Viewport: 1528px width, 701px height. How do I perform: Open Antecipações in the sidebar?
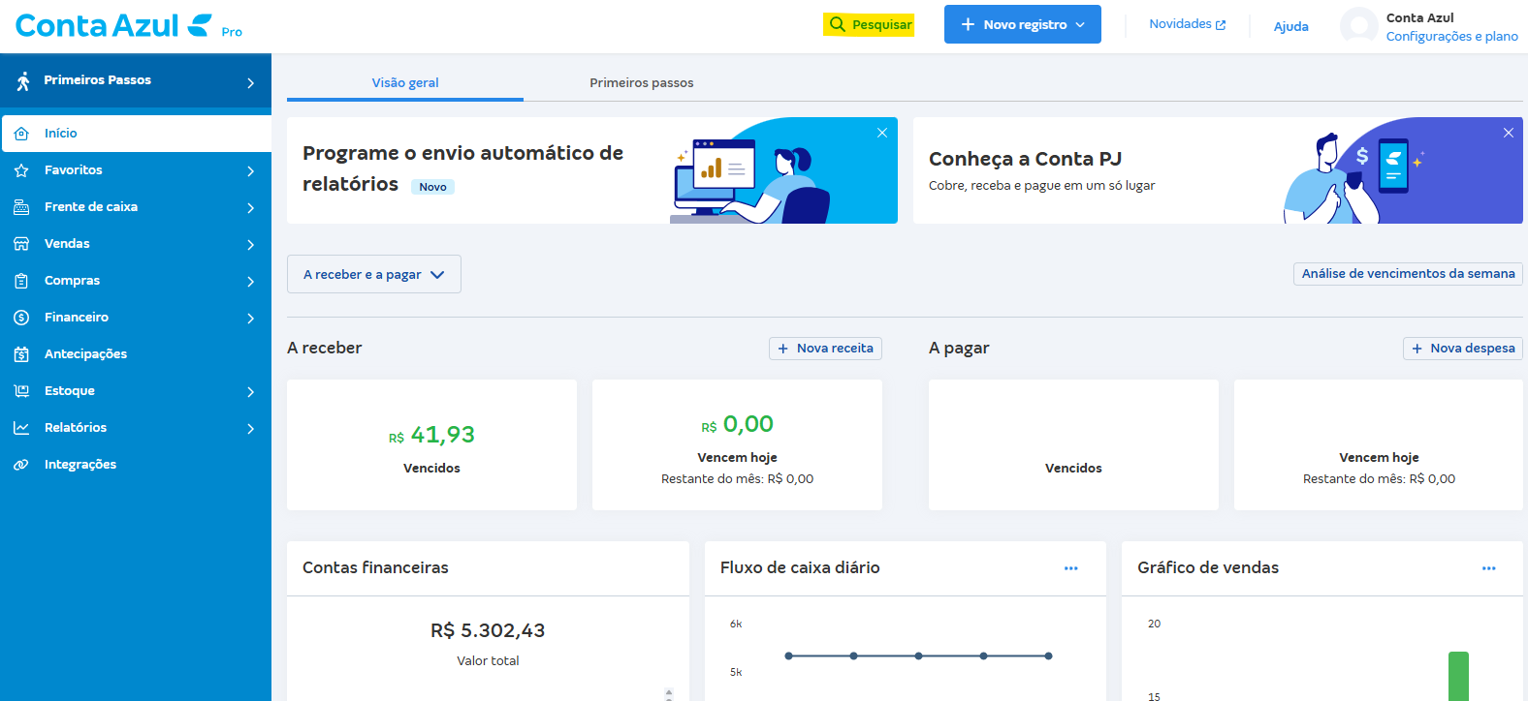(136, 354)
